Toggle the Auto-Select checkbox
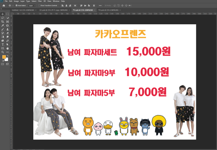 tap(16, 6)
